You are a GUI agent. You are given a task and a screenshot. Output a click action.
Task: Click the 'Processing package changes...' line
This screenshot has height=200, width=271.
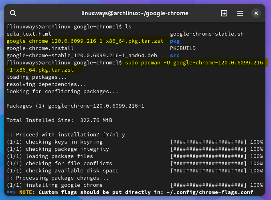tap(58, 178)
